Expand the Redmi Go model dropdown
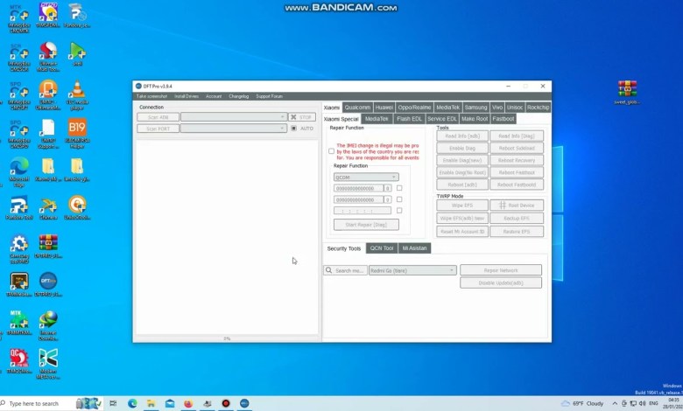The height and width of the screenshot is (411, 683). click(413, 270)
